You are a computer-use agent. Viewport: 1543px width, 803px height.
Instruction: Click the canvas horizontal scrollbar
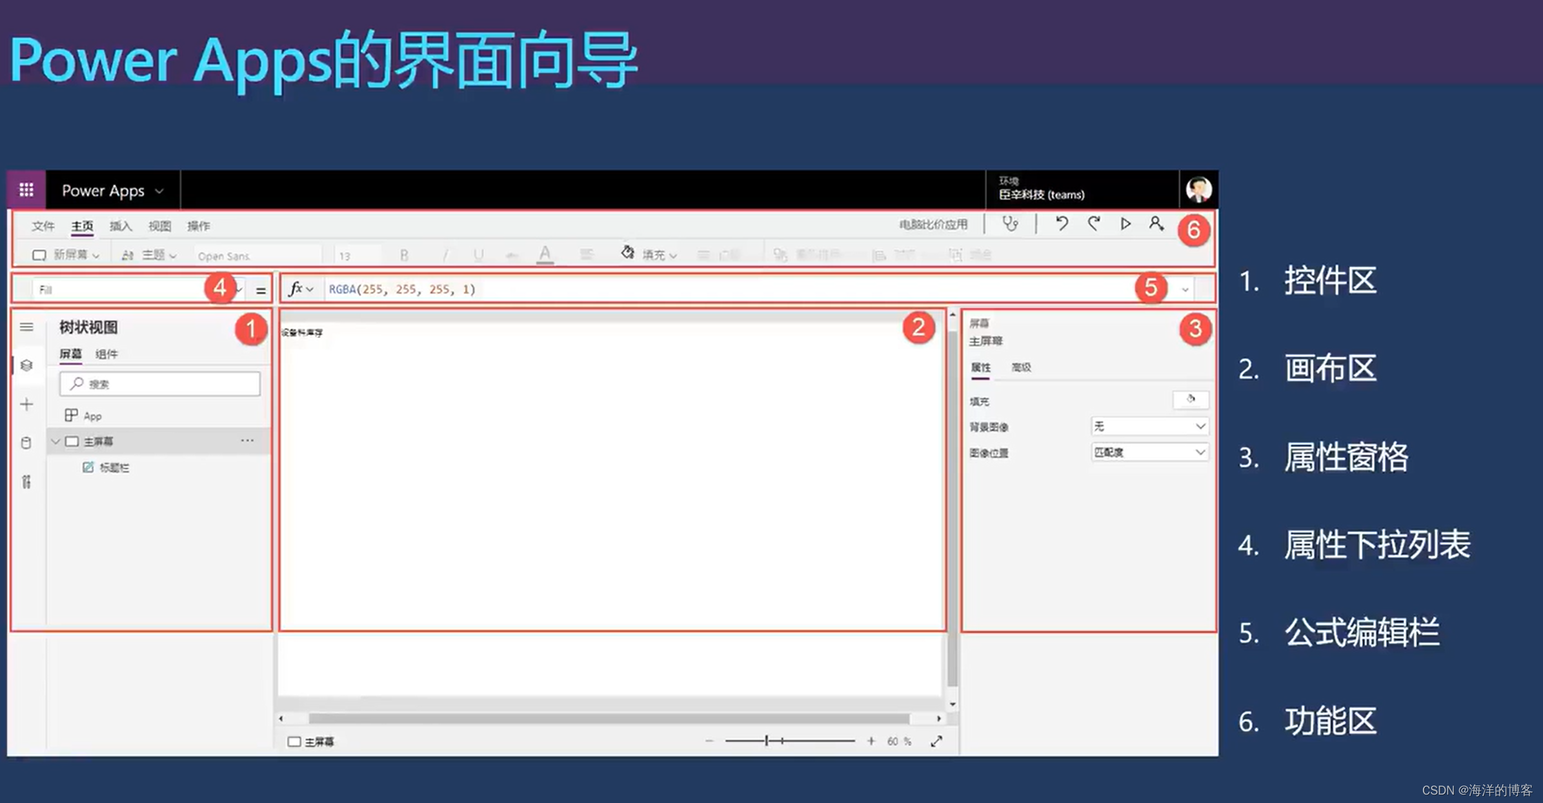609,718
